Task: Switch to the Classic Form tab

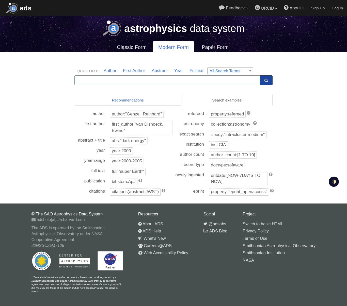Action: [x=132, y=47]
